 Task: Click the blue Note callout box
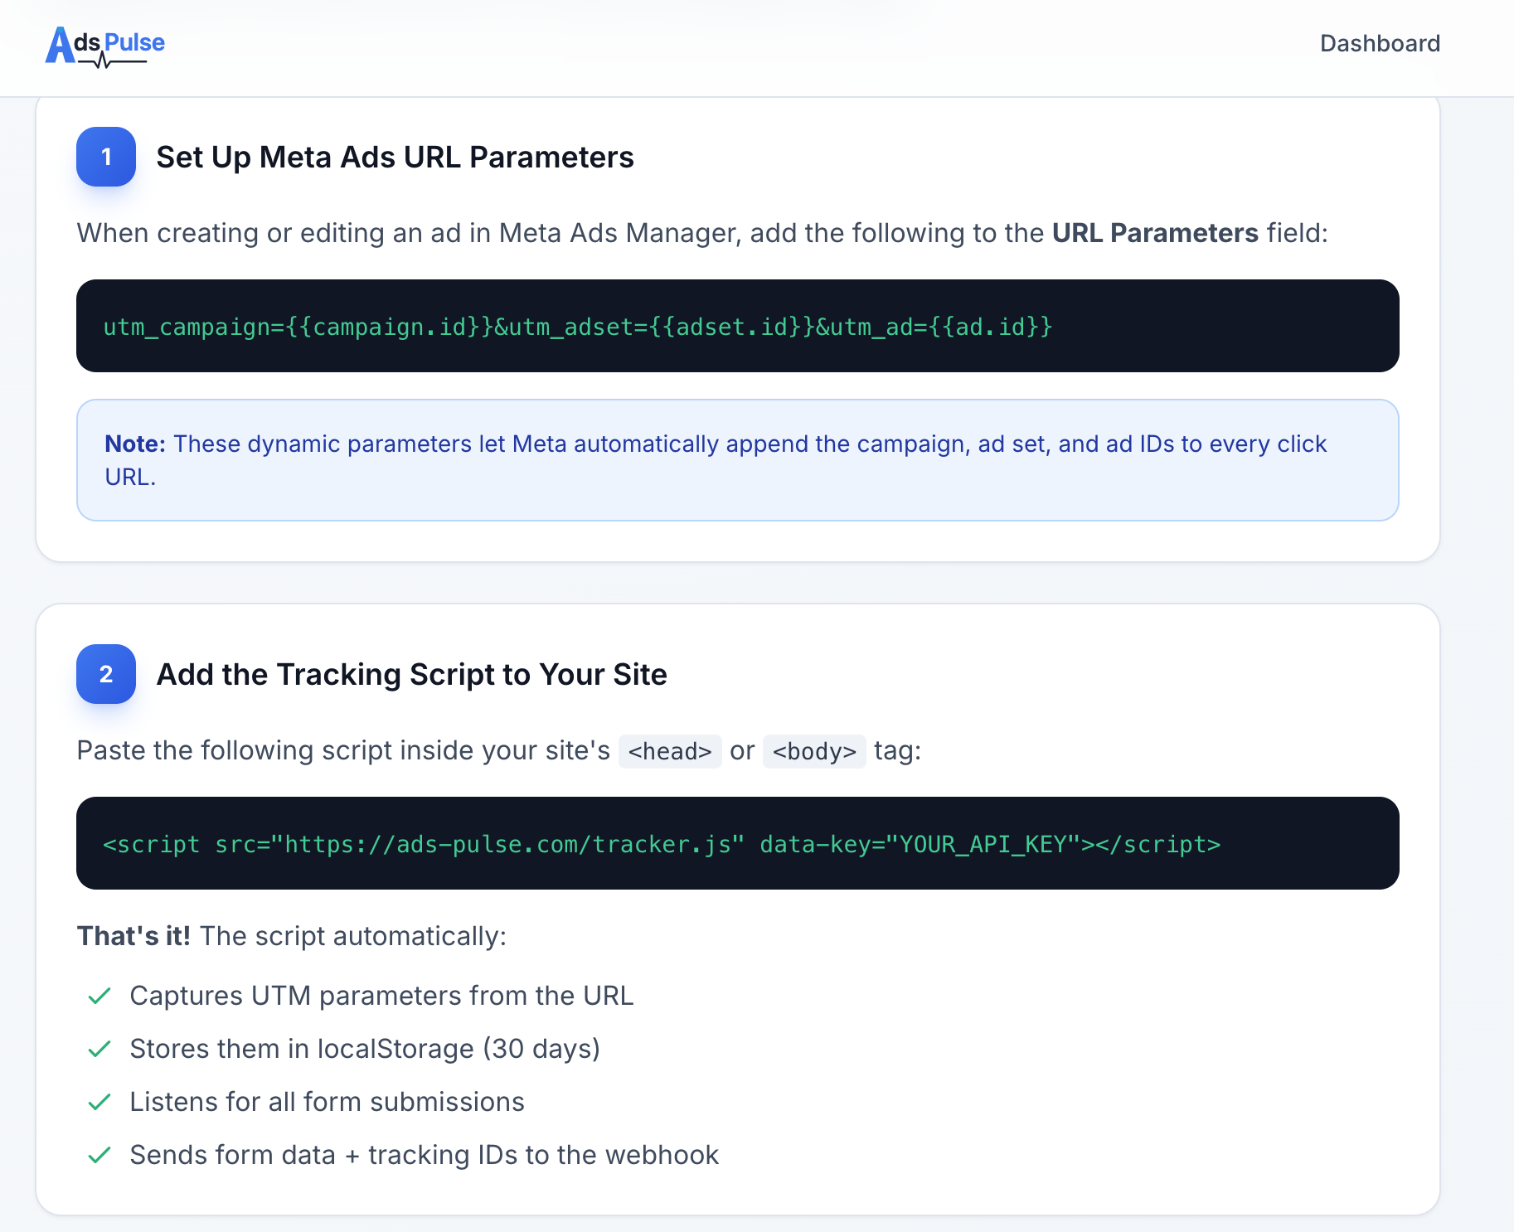(x=737, y=460)
